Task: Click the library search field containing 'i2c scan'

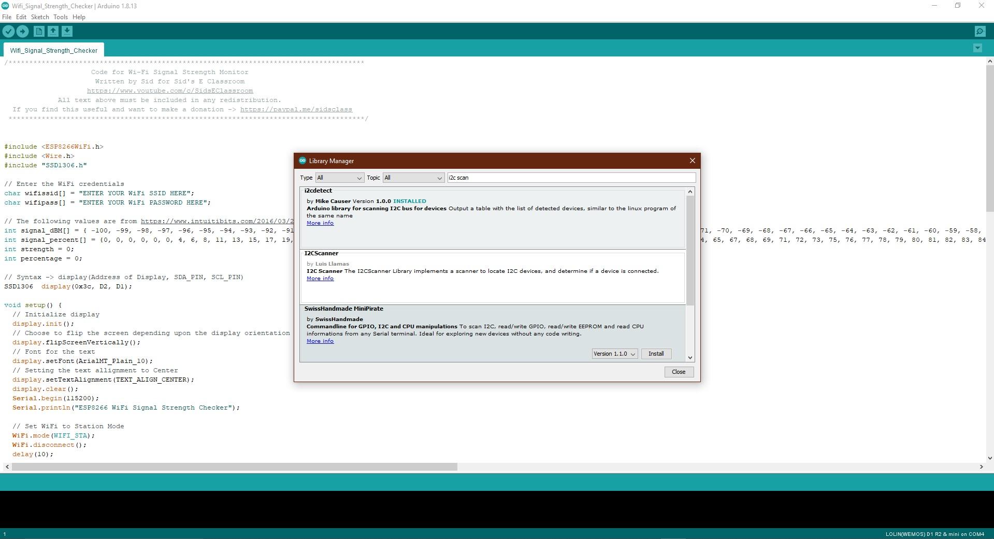Action: (x=571, y=178)
